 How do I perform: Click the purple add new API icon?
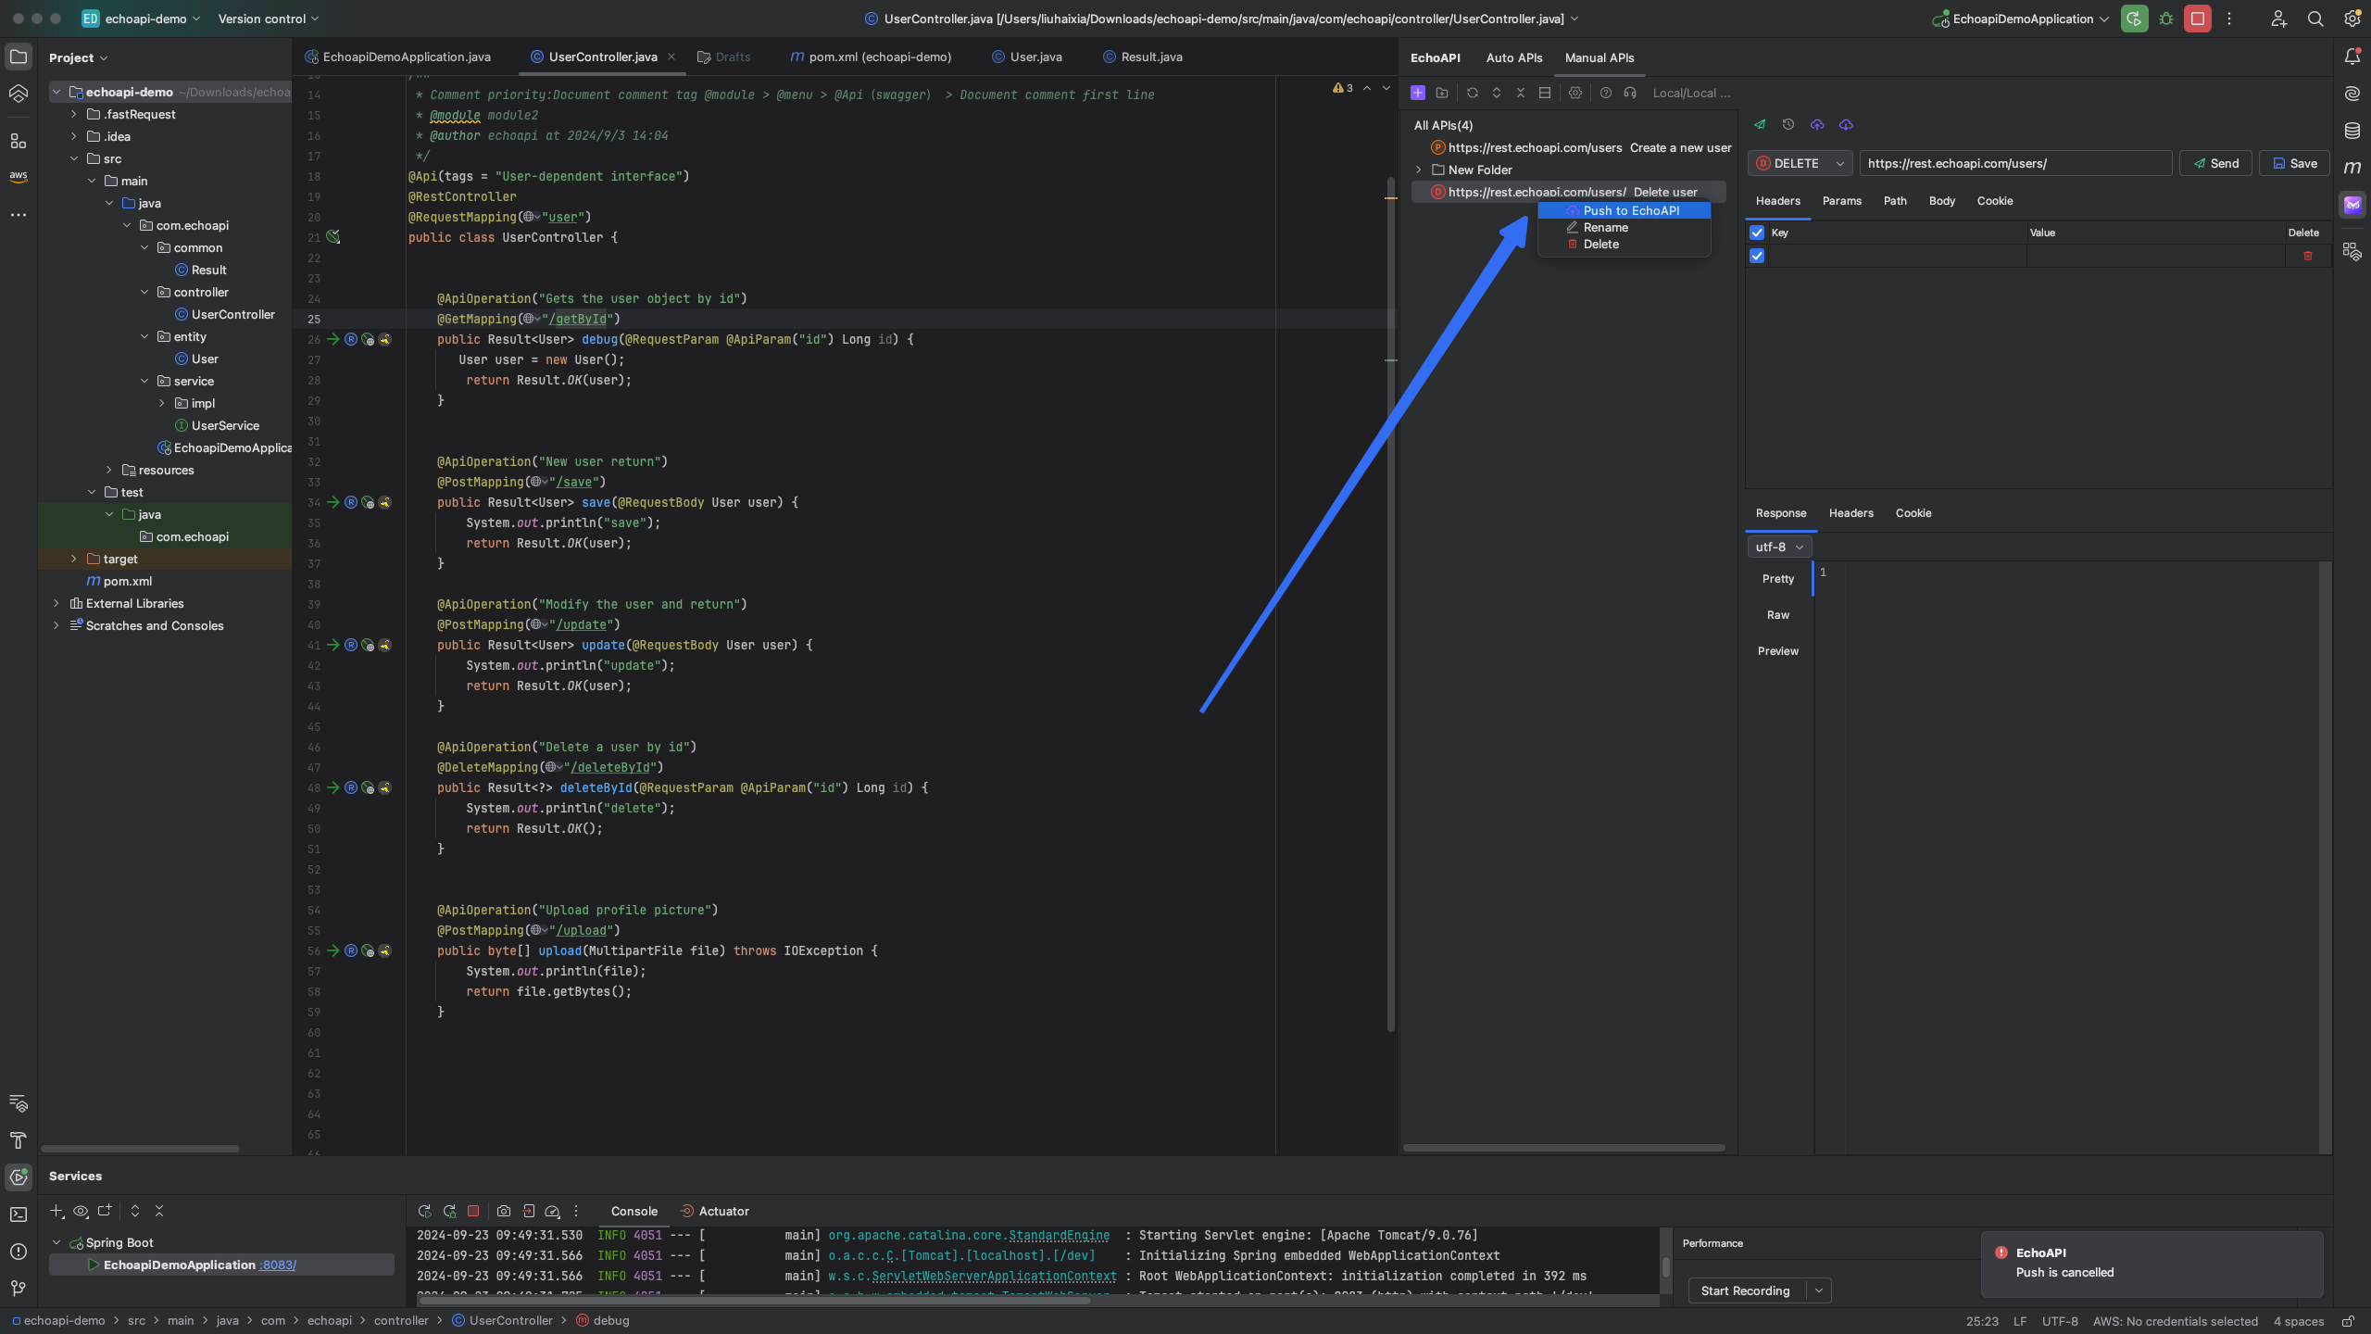(x=1417, y=93)
